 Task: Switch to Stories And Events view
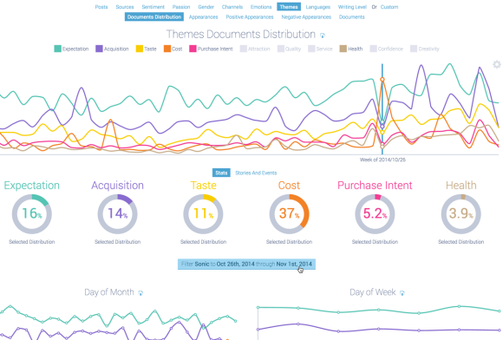point(256,173)
